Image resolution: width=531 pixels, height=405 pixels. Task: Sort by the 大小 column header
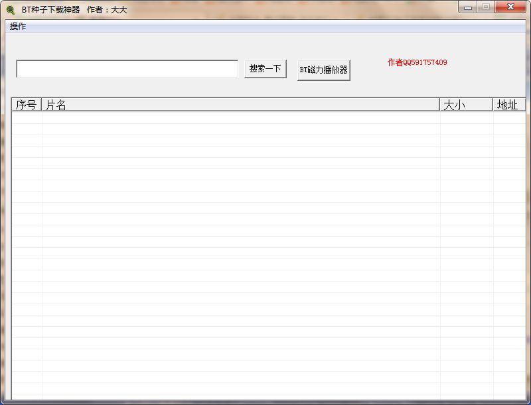(467, 105)
